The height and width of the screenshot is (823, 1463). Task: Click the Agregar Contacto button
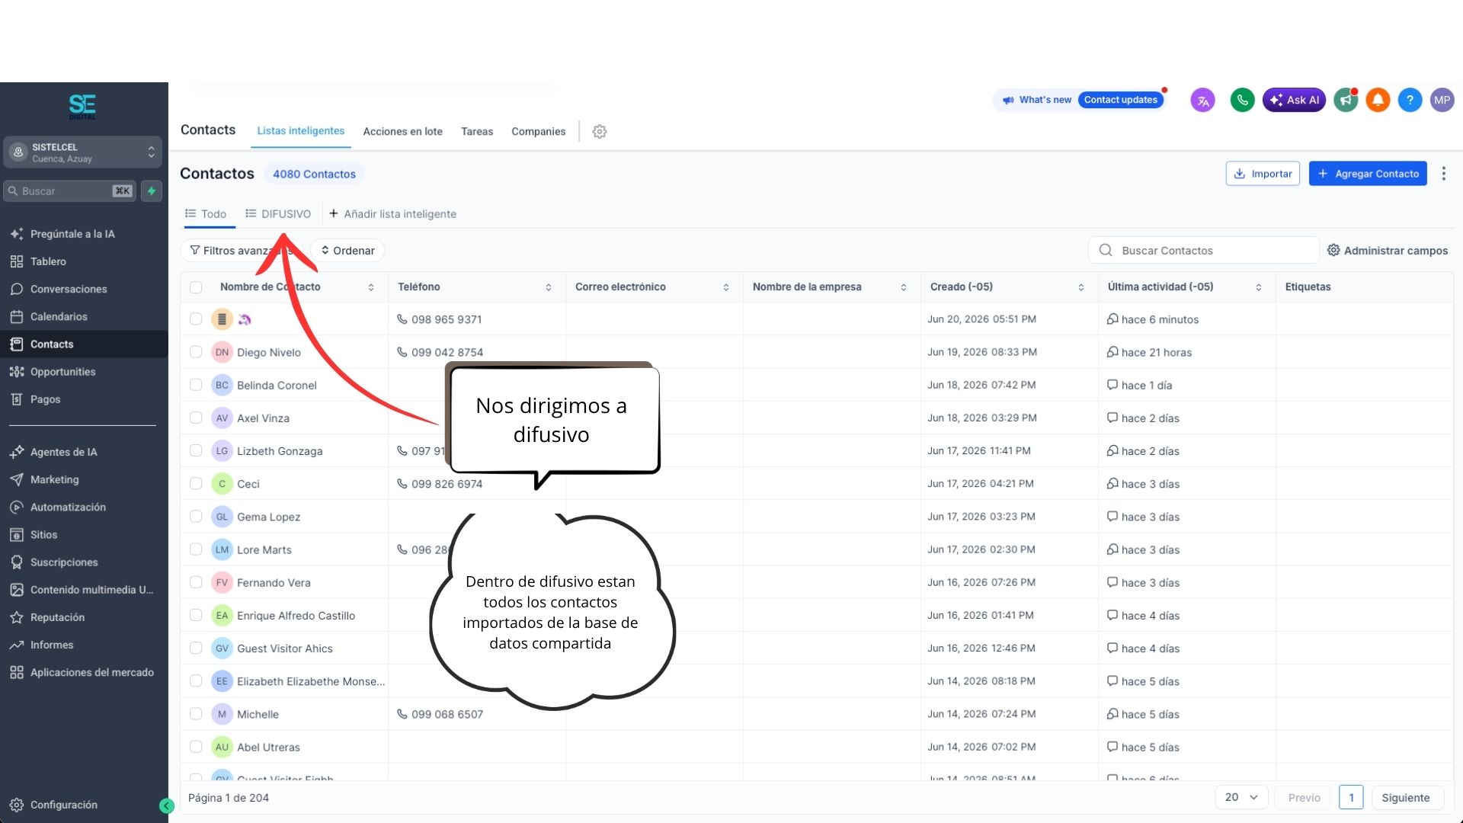click(1368, 174)
